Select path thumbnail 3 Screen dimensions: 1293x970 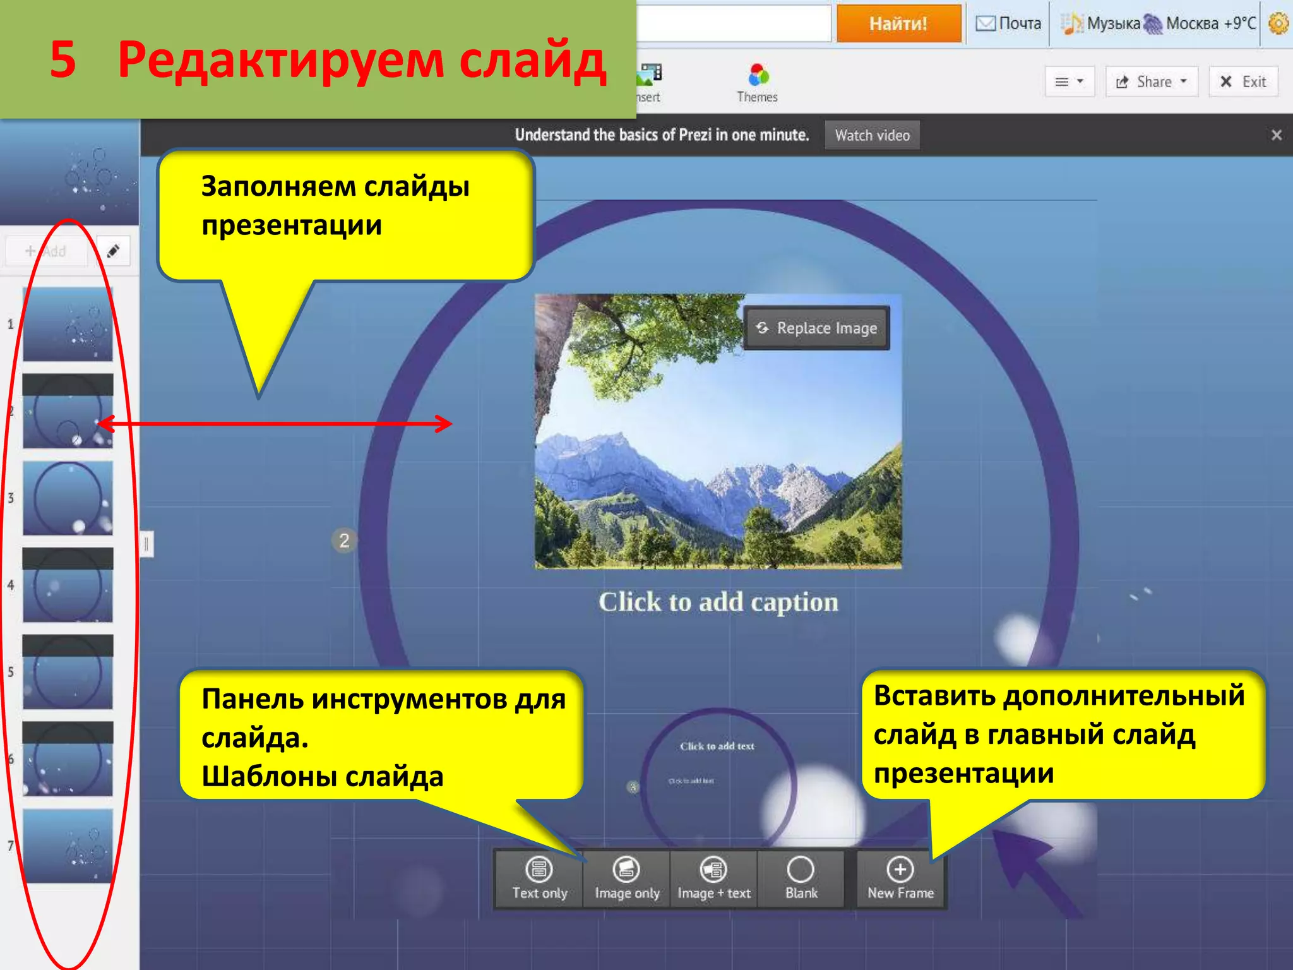68,498
